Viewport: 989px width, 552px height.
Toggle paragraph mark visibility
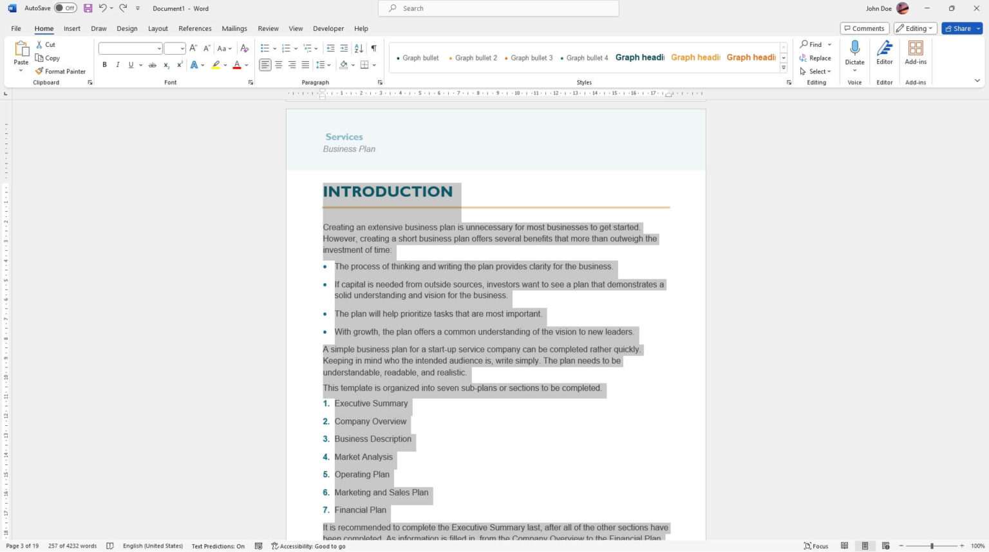pyautogui.click(x=373, y=48)
